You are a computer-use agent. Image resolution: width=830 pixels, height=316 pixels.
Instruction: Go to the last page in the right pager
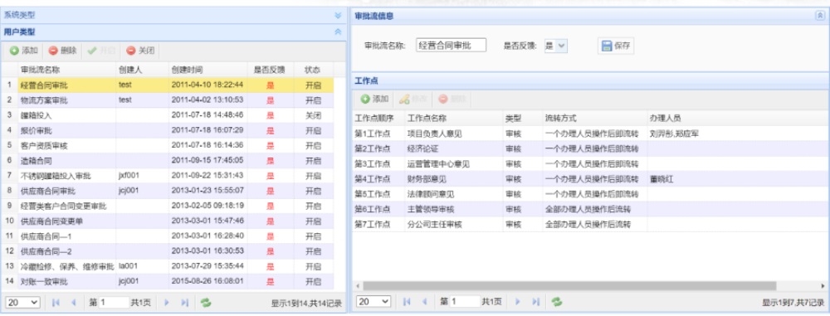point(535,301)
